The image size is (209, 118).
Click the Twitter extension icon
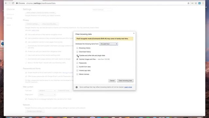click(200, 3)
